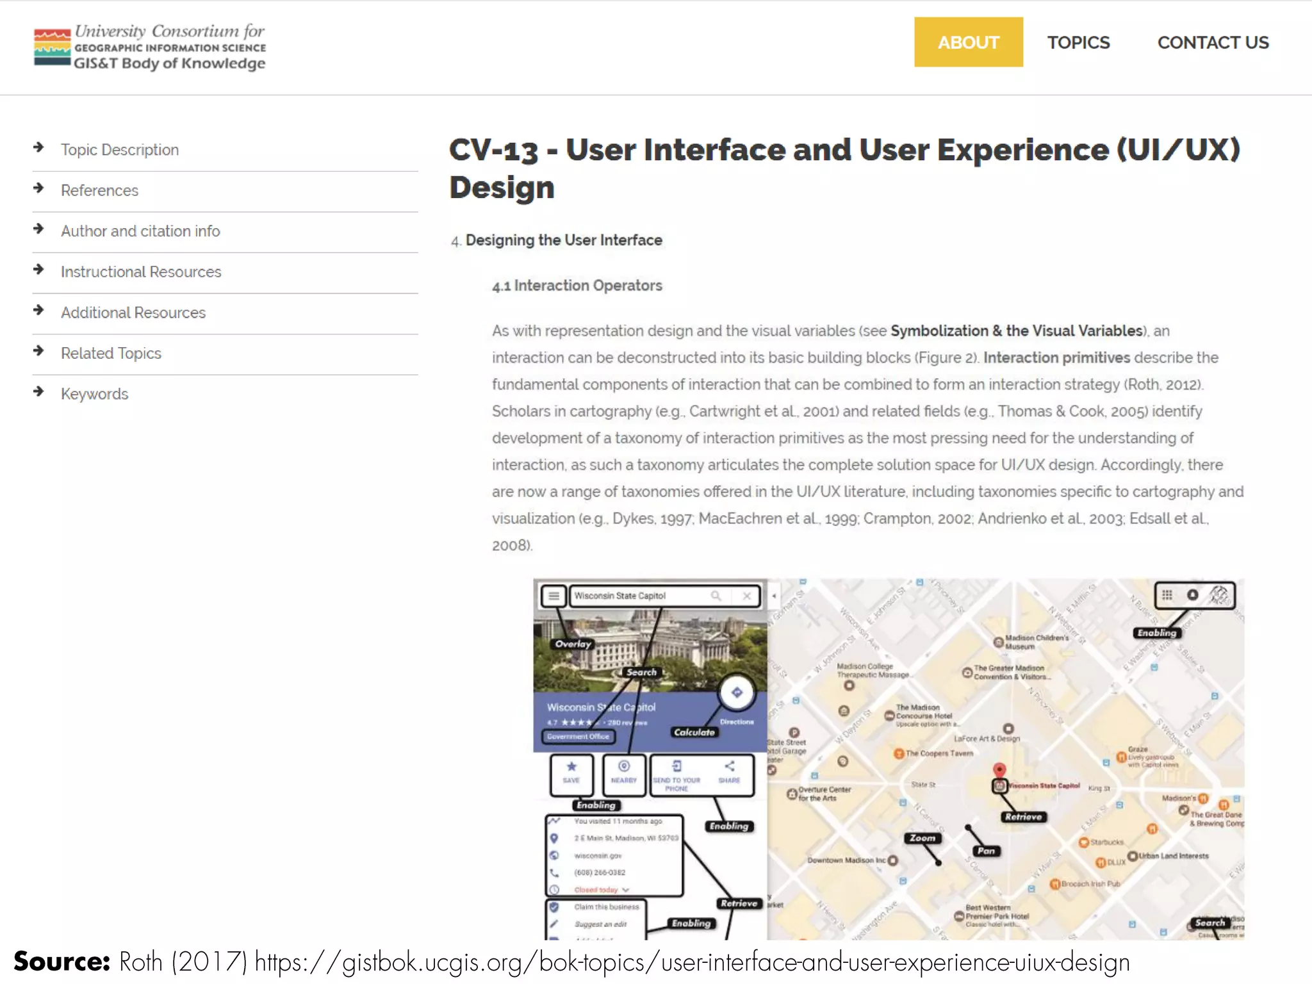Open the CONTACT US menu item
Viewport: 1312px width, 984px height.
pyautogui.click(x=1213, y=42)
